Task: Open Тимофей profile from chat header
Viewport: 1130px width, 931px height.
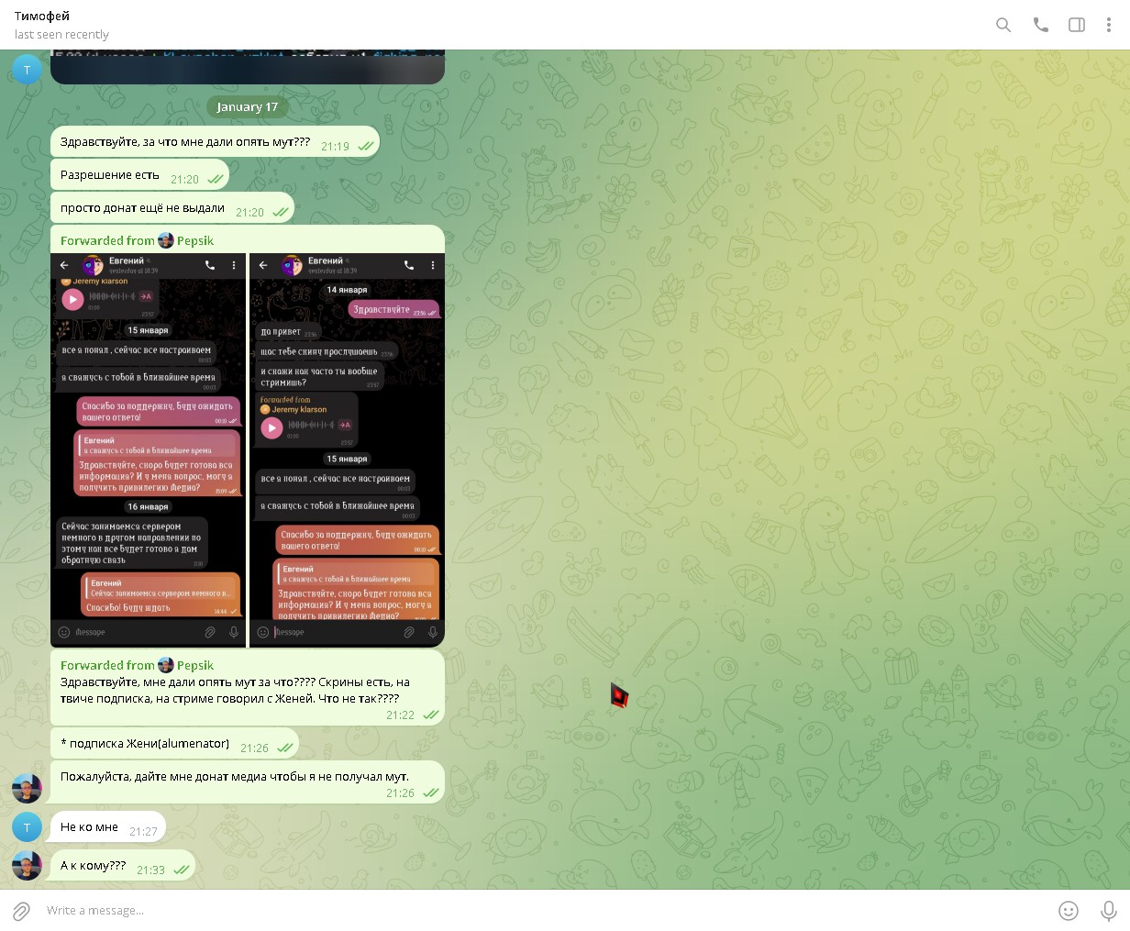Action: pos(42,17)
